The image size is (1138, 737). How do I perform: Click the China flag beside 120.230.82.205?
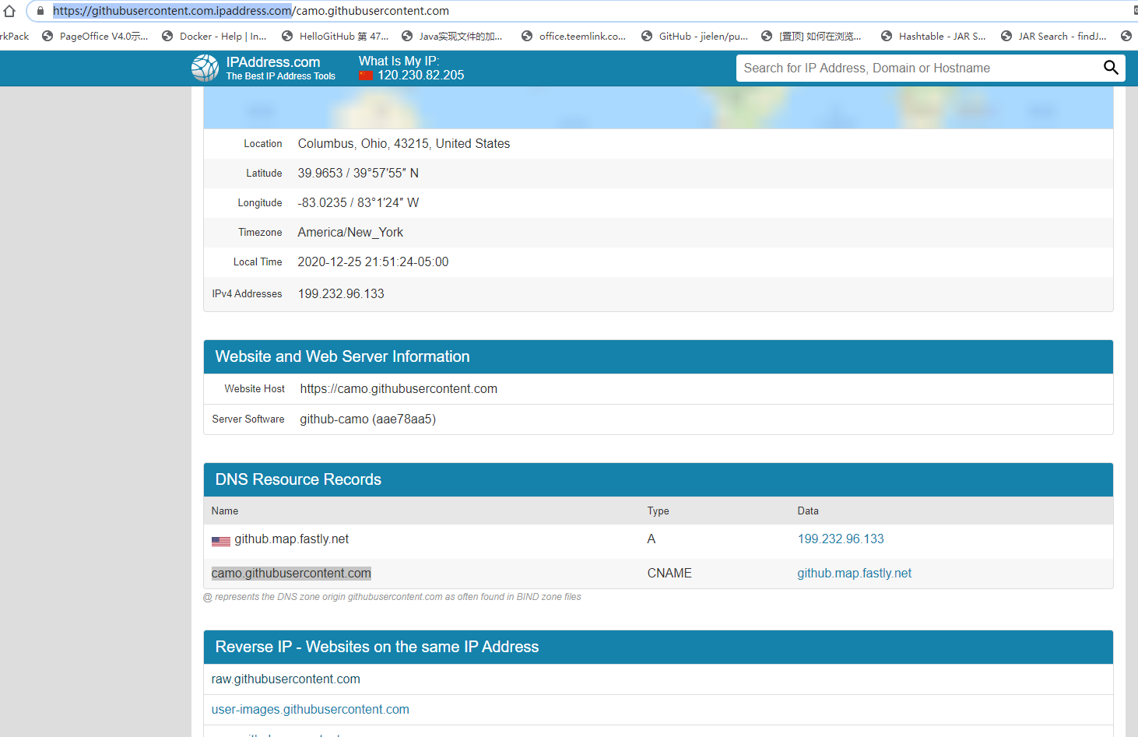pos(366,75)
